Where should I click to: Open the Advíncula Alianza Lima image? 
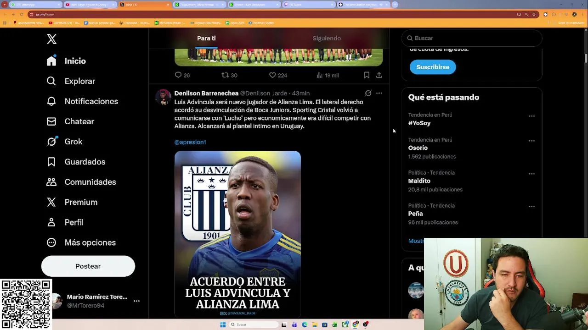pyautogui.click(x=237, y=234)
